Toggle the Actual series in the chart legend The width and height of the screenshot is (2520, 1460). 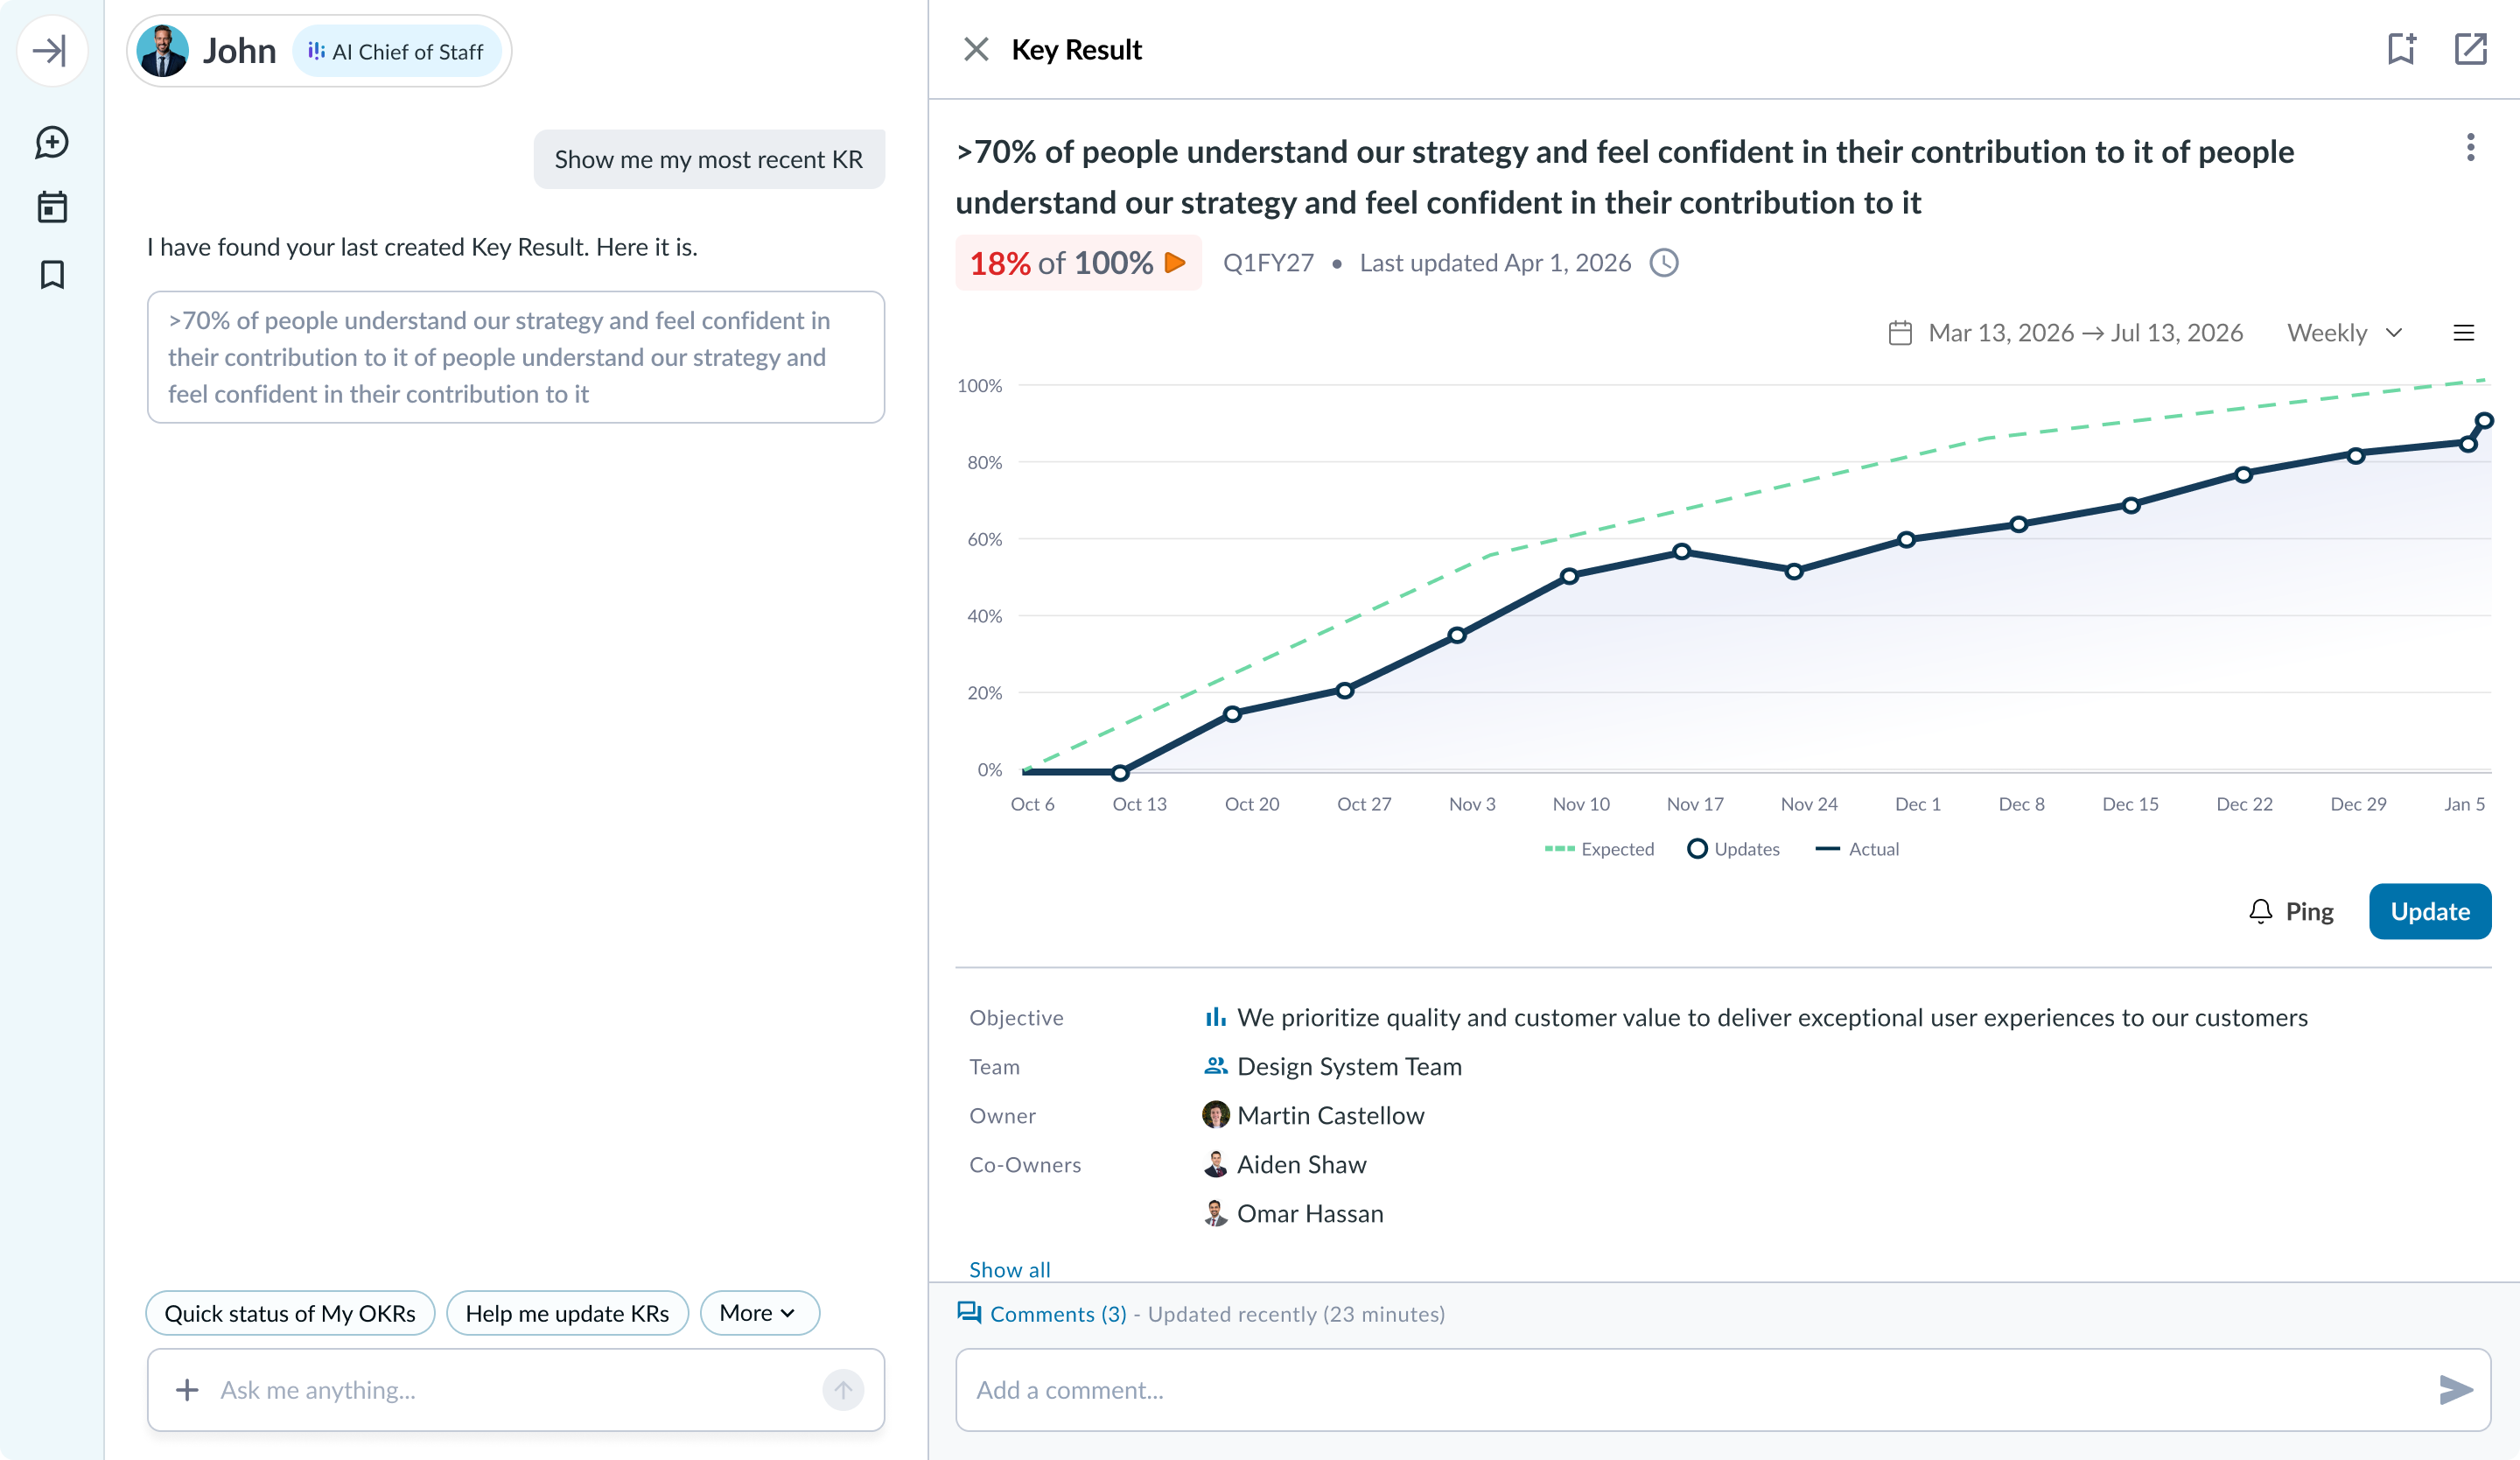(1857, 849)
